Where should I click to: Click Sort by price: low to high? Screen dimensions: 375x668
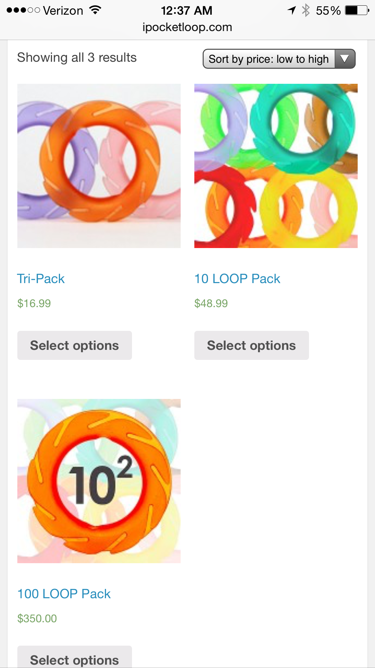click(x=269, y=59)
